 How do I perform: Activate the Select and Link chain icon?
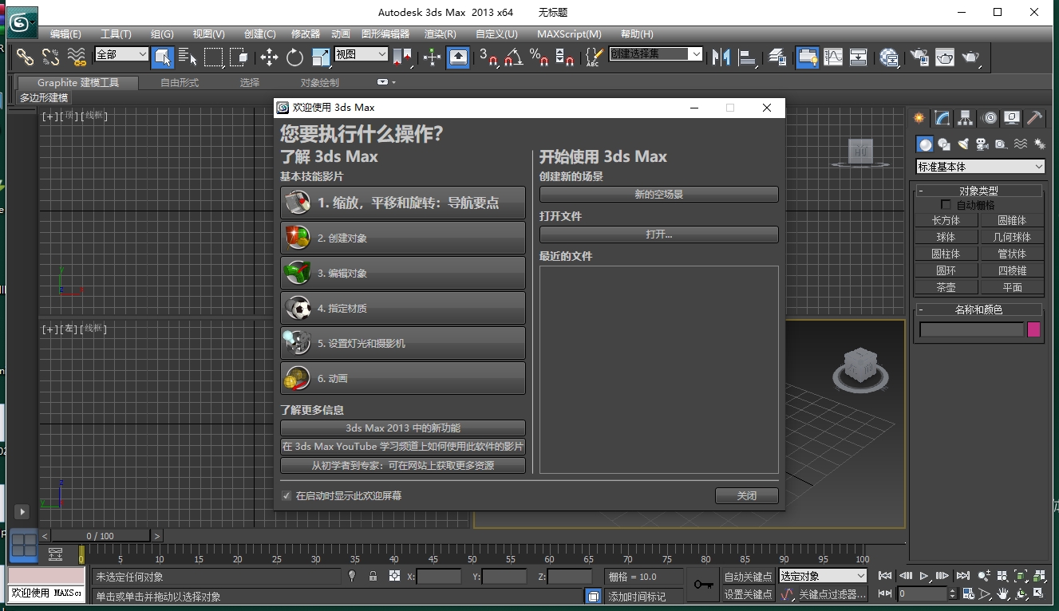coord(26,57)
